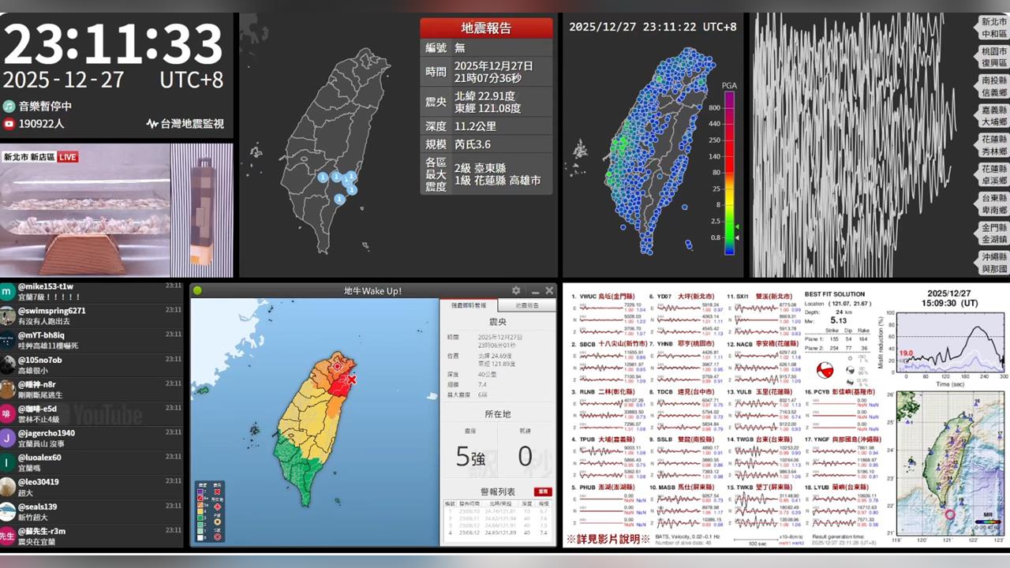Open the Wake Up settings gear
The width and height of the screenshot is (1010, 568).
pyautogui.click(x=516, y=290)
